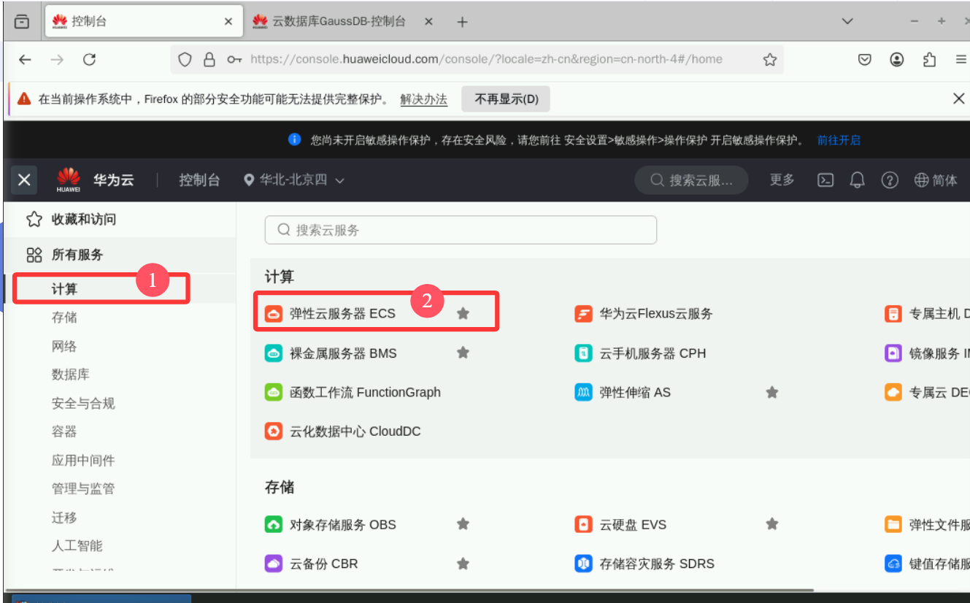Toggle favorite star for 弹性云服务器 ECS
Viewport: 970px width, 603px height.
[x=463, y=314]
